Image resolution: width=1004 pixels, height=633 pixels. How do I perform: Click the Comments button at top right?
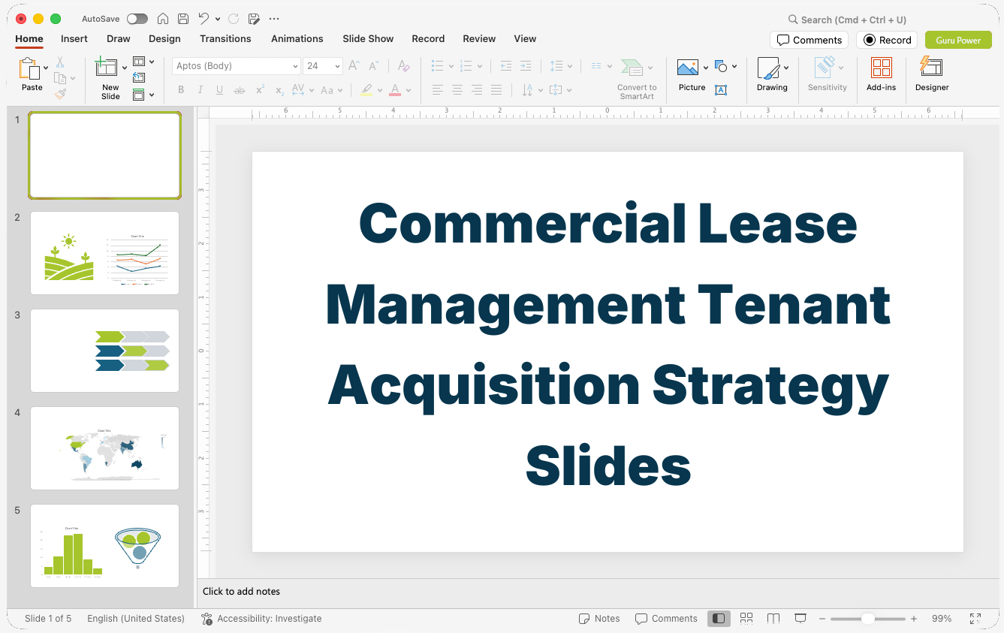point(809,40)
